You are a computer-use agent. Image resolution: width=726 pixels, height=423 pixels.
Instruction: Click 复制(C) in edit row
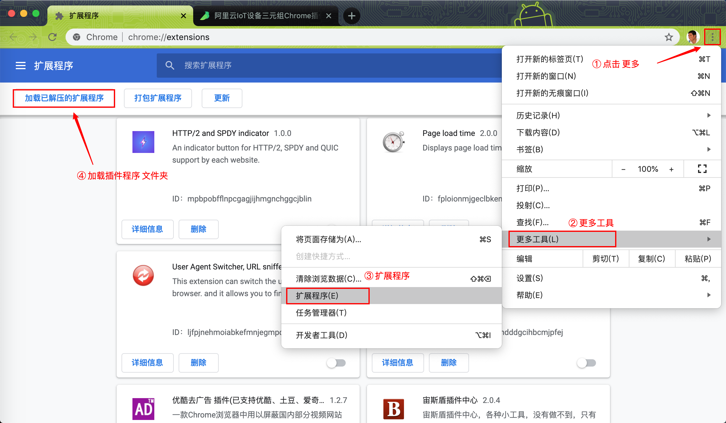click(x=652, y=259)
